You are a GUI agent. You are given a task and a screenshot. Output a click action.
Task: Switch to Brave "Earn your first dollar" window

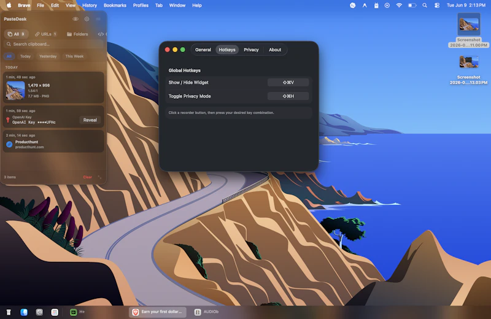click(158, 312)
